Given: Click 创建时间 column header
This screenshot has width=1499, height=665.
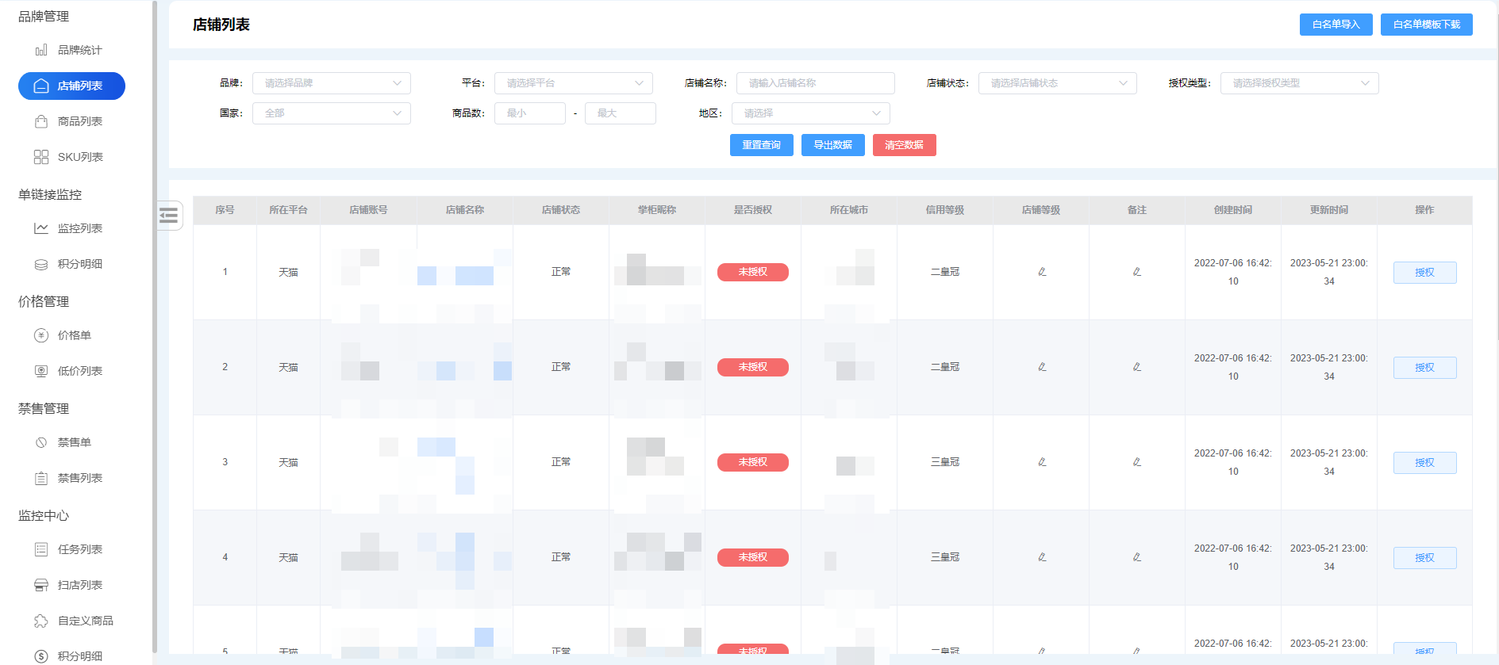Looking at the screenshot, I should pos(1233,210).
